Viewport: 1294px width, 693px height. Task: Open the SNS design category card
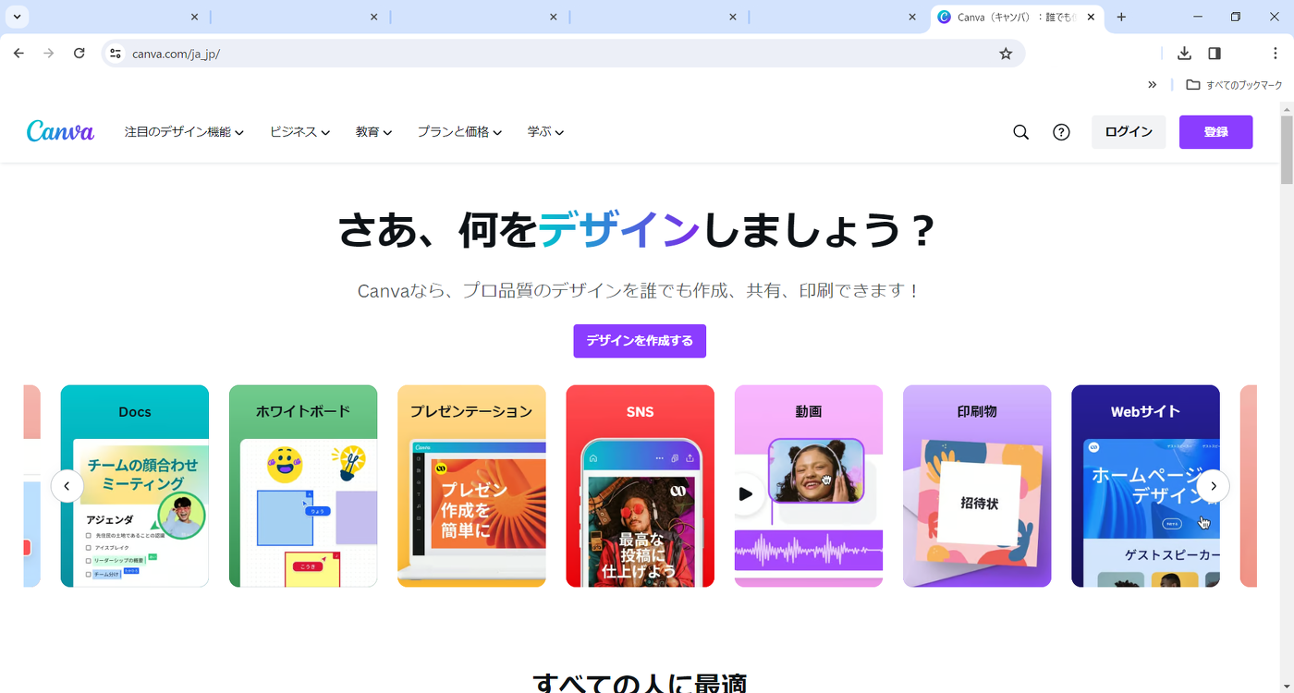640,485
